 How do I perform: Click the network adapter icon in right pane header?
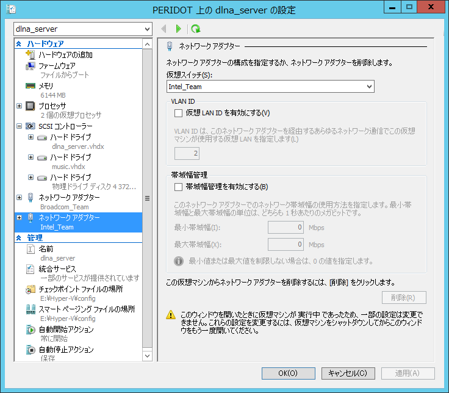pyautogui.click(x=170, y=46)
